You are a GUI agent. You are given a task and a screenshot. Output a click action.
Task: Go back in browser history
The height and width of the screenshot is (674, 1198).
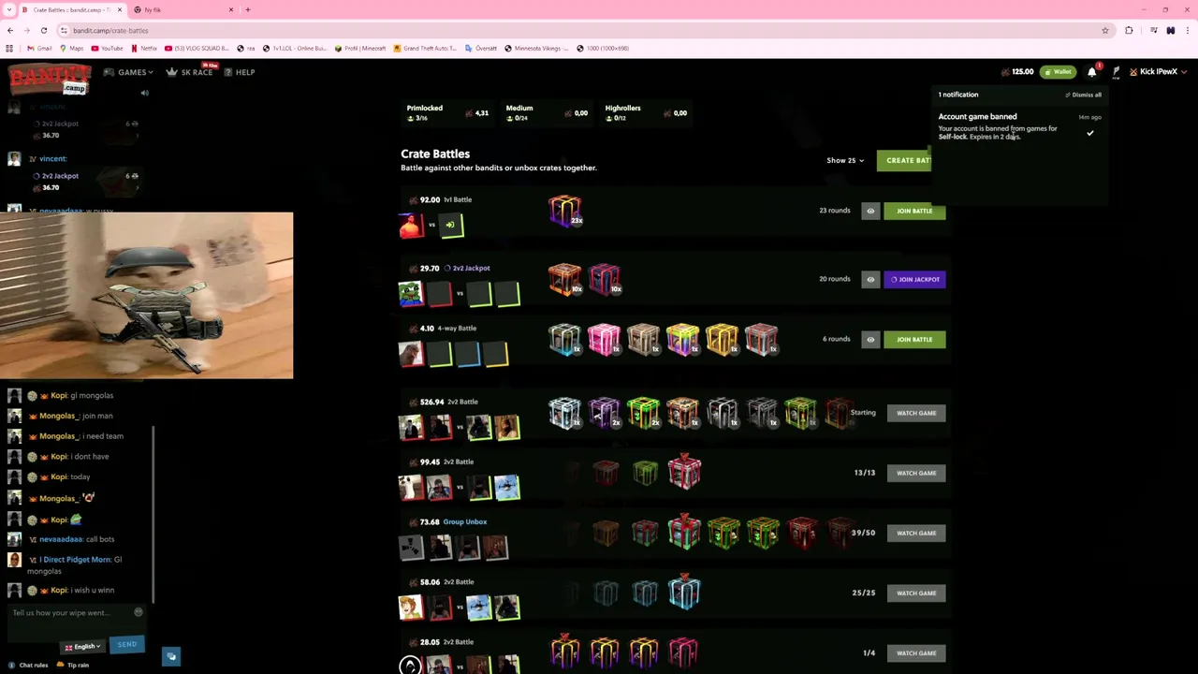coord(10,31)
